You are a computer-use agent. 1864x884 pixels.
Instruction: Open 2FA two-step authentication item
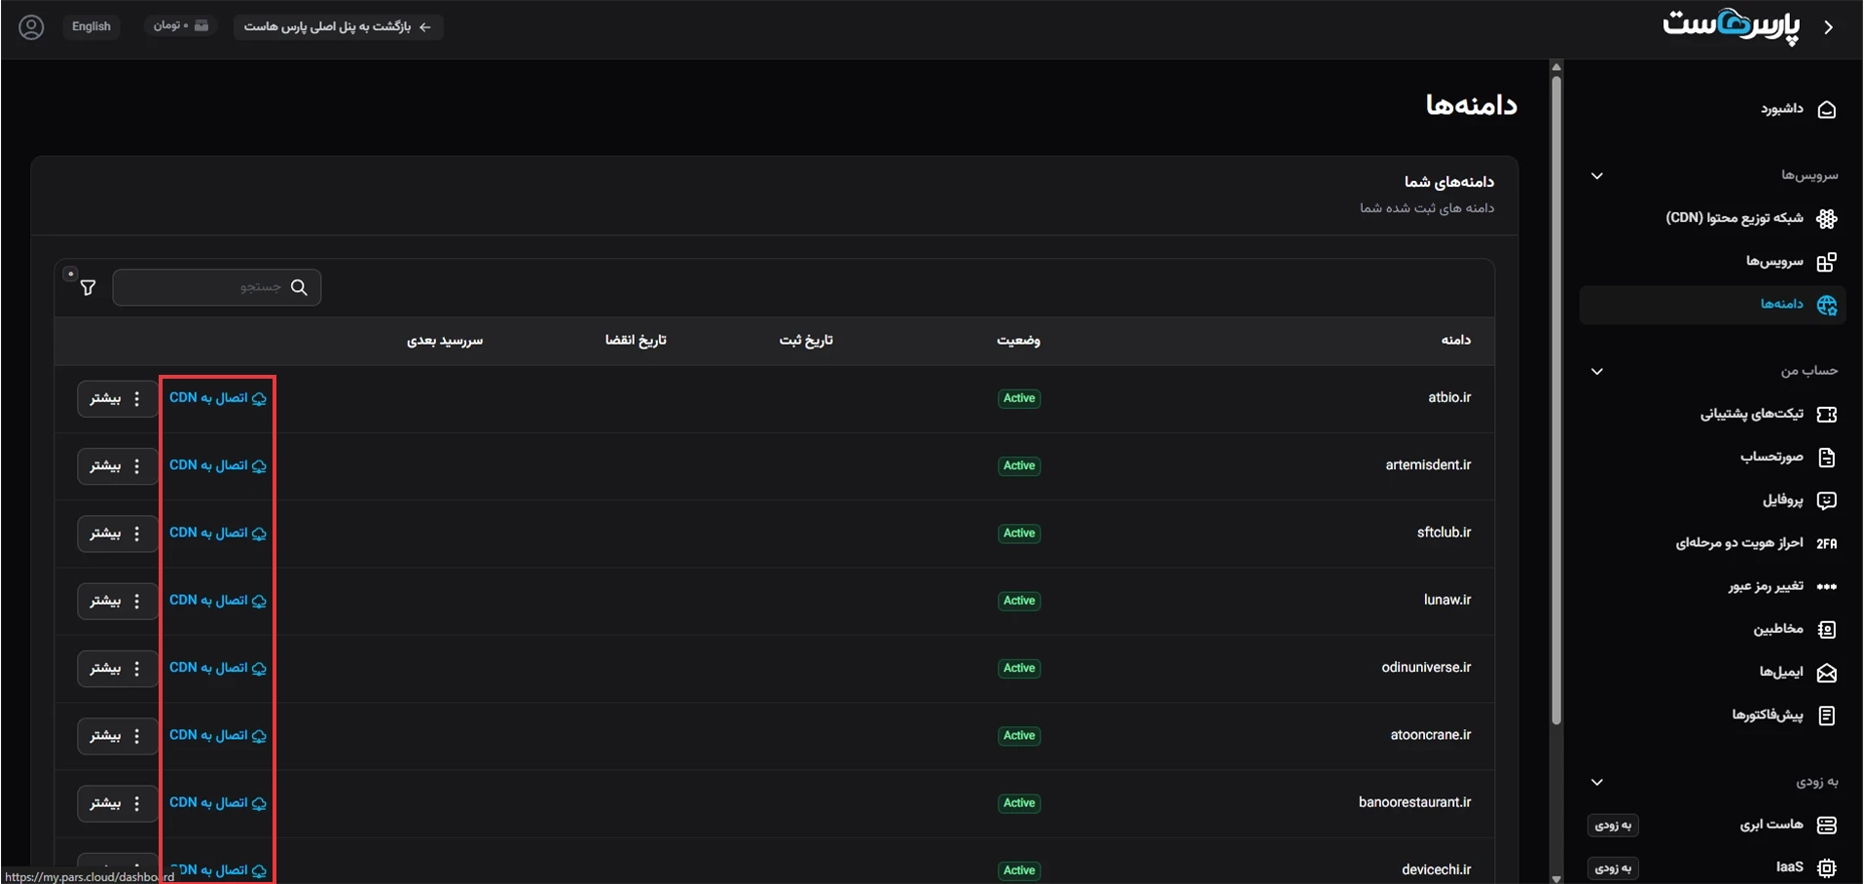pyautogui.click(x=1756, y=543)
